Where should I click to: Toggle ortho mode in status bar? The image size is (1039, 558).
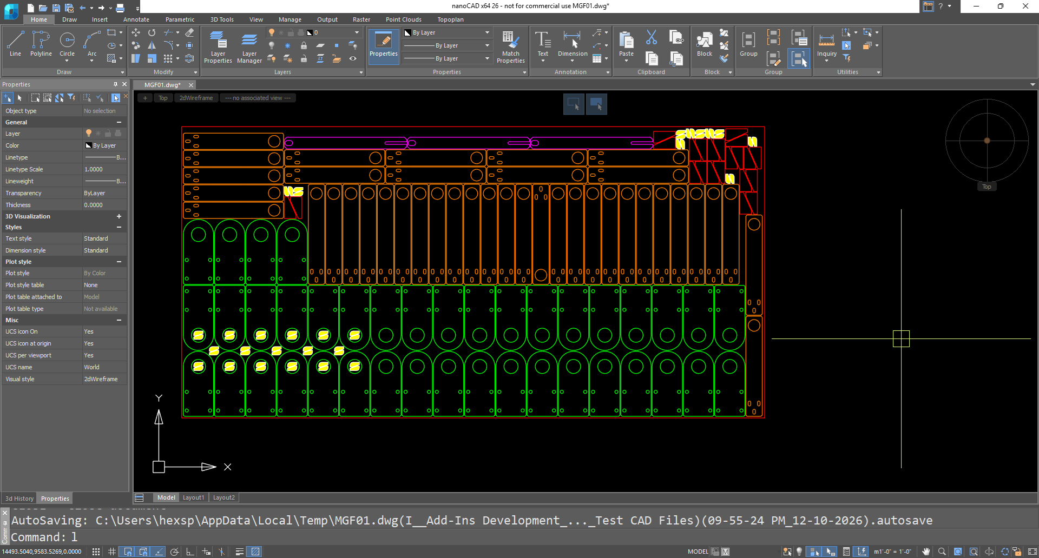click(190, 552)
